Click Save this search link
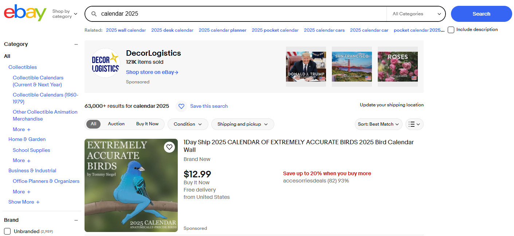Screen dimensions: 514x236 point(209,106)
